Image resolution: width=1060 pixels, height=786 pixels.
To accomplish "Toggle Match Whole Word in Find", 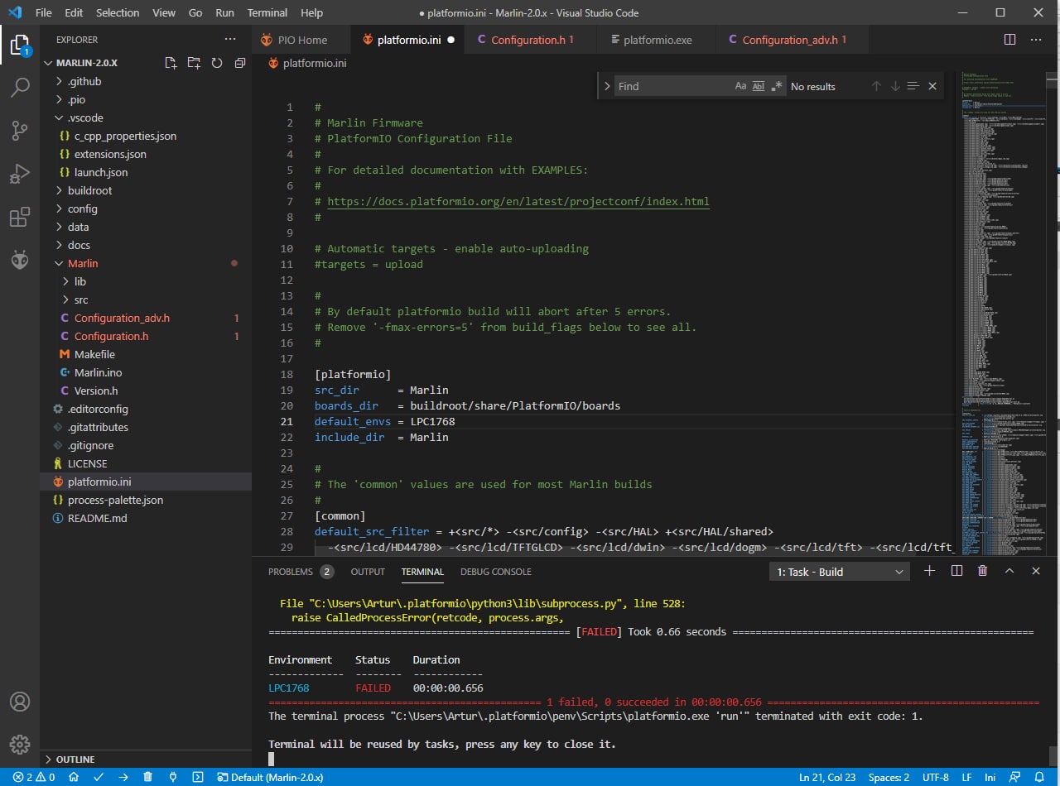I will coord(759,86).
